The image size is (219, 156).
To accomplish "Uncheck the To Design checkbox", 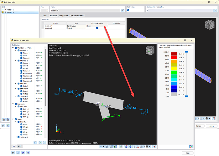I will (x=128, y=10).
